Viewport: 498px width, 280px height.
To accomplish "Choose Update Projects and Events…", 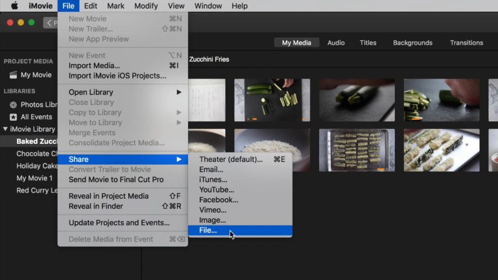I will pyautogui.click(x=123, y=223).
